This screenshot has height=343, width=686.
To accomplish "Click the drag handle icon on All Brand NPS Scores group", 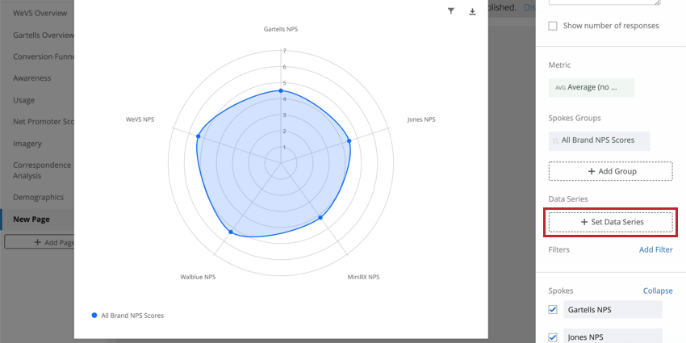I will click(x=555, y=141).
